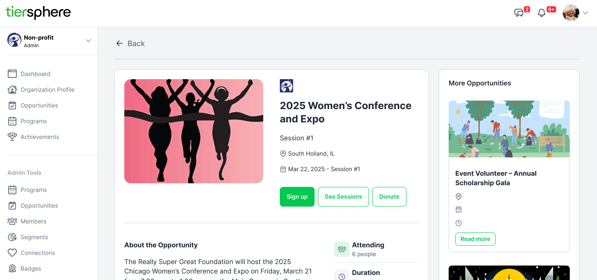This screenshot has width=597, height=280.
Task: Click the Badges ribbon icon
Action: [12, 269]
